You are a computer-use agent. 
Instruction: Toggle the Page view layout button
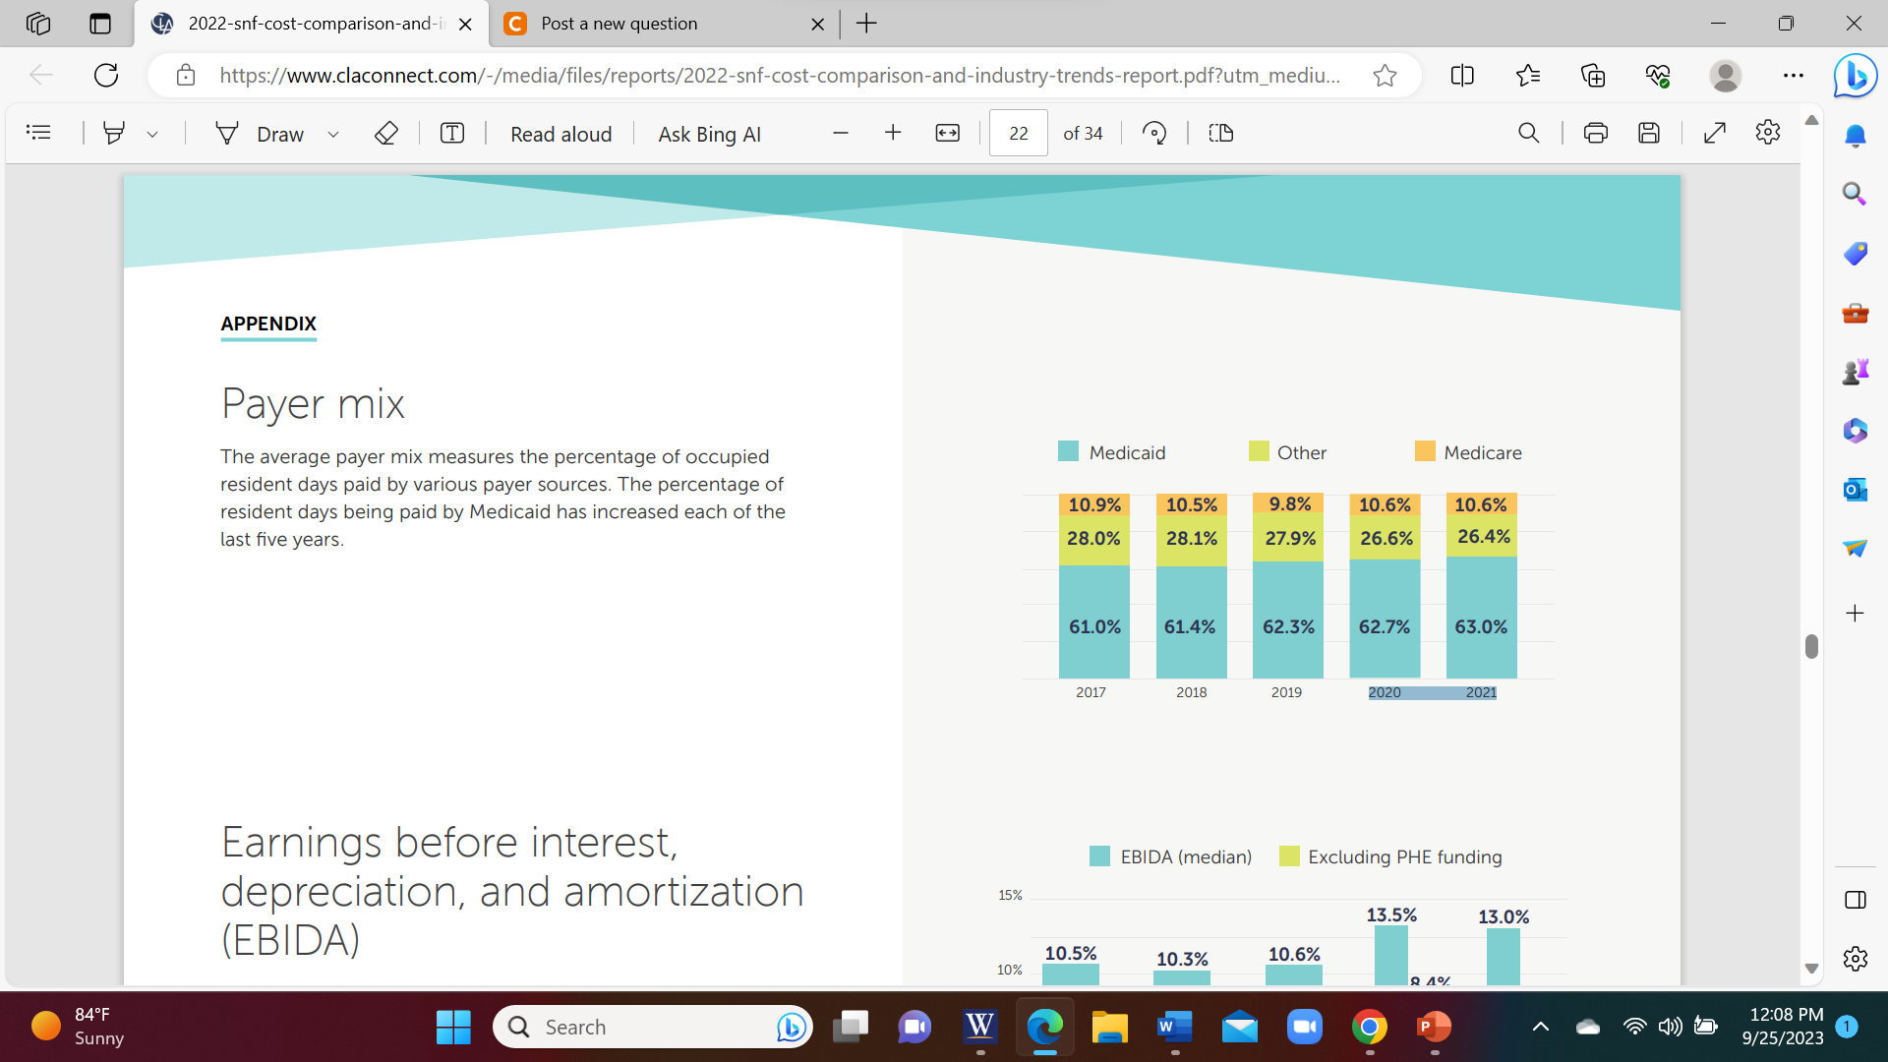coord(1220,133)
